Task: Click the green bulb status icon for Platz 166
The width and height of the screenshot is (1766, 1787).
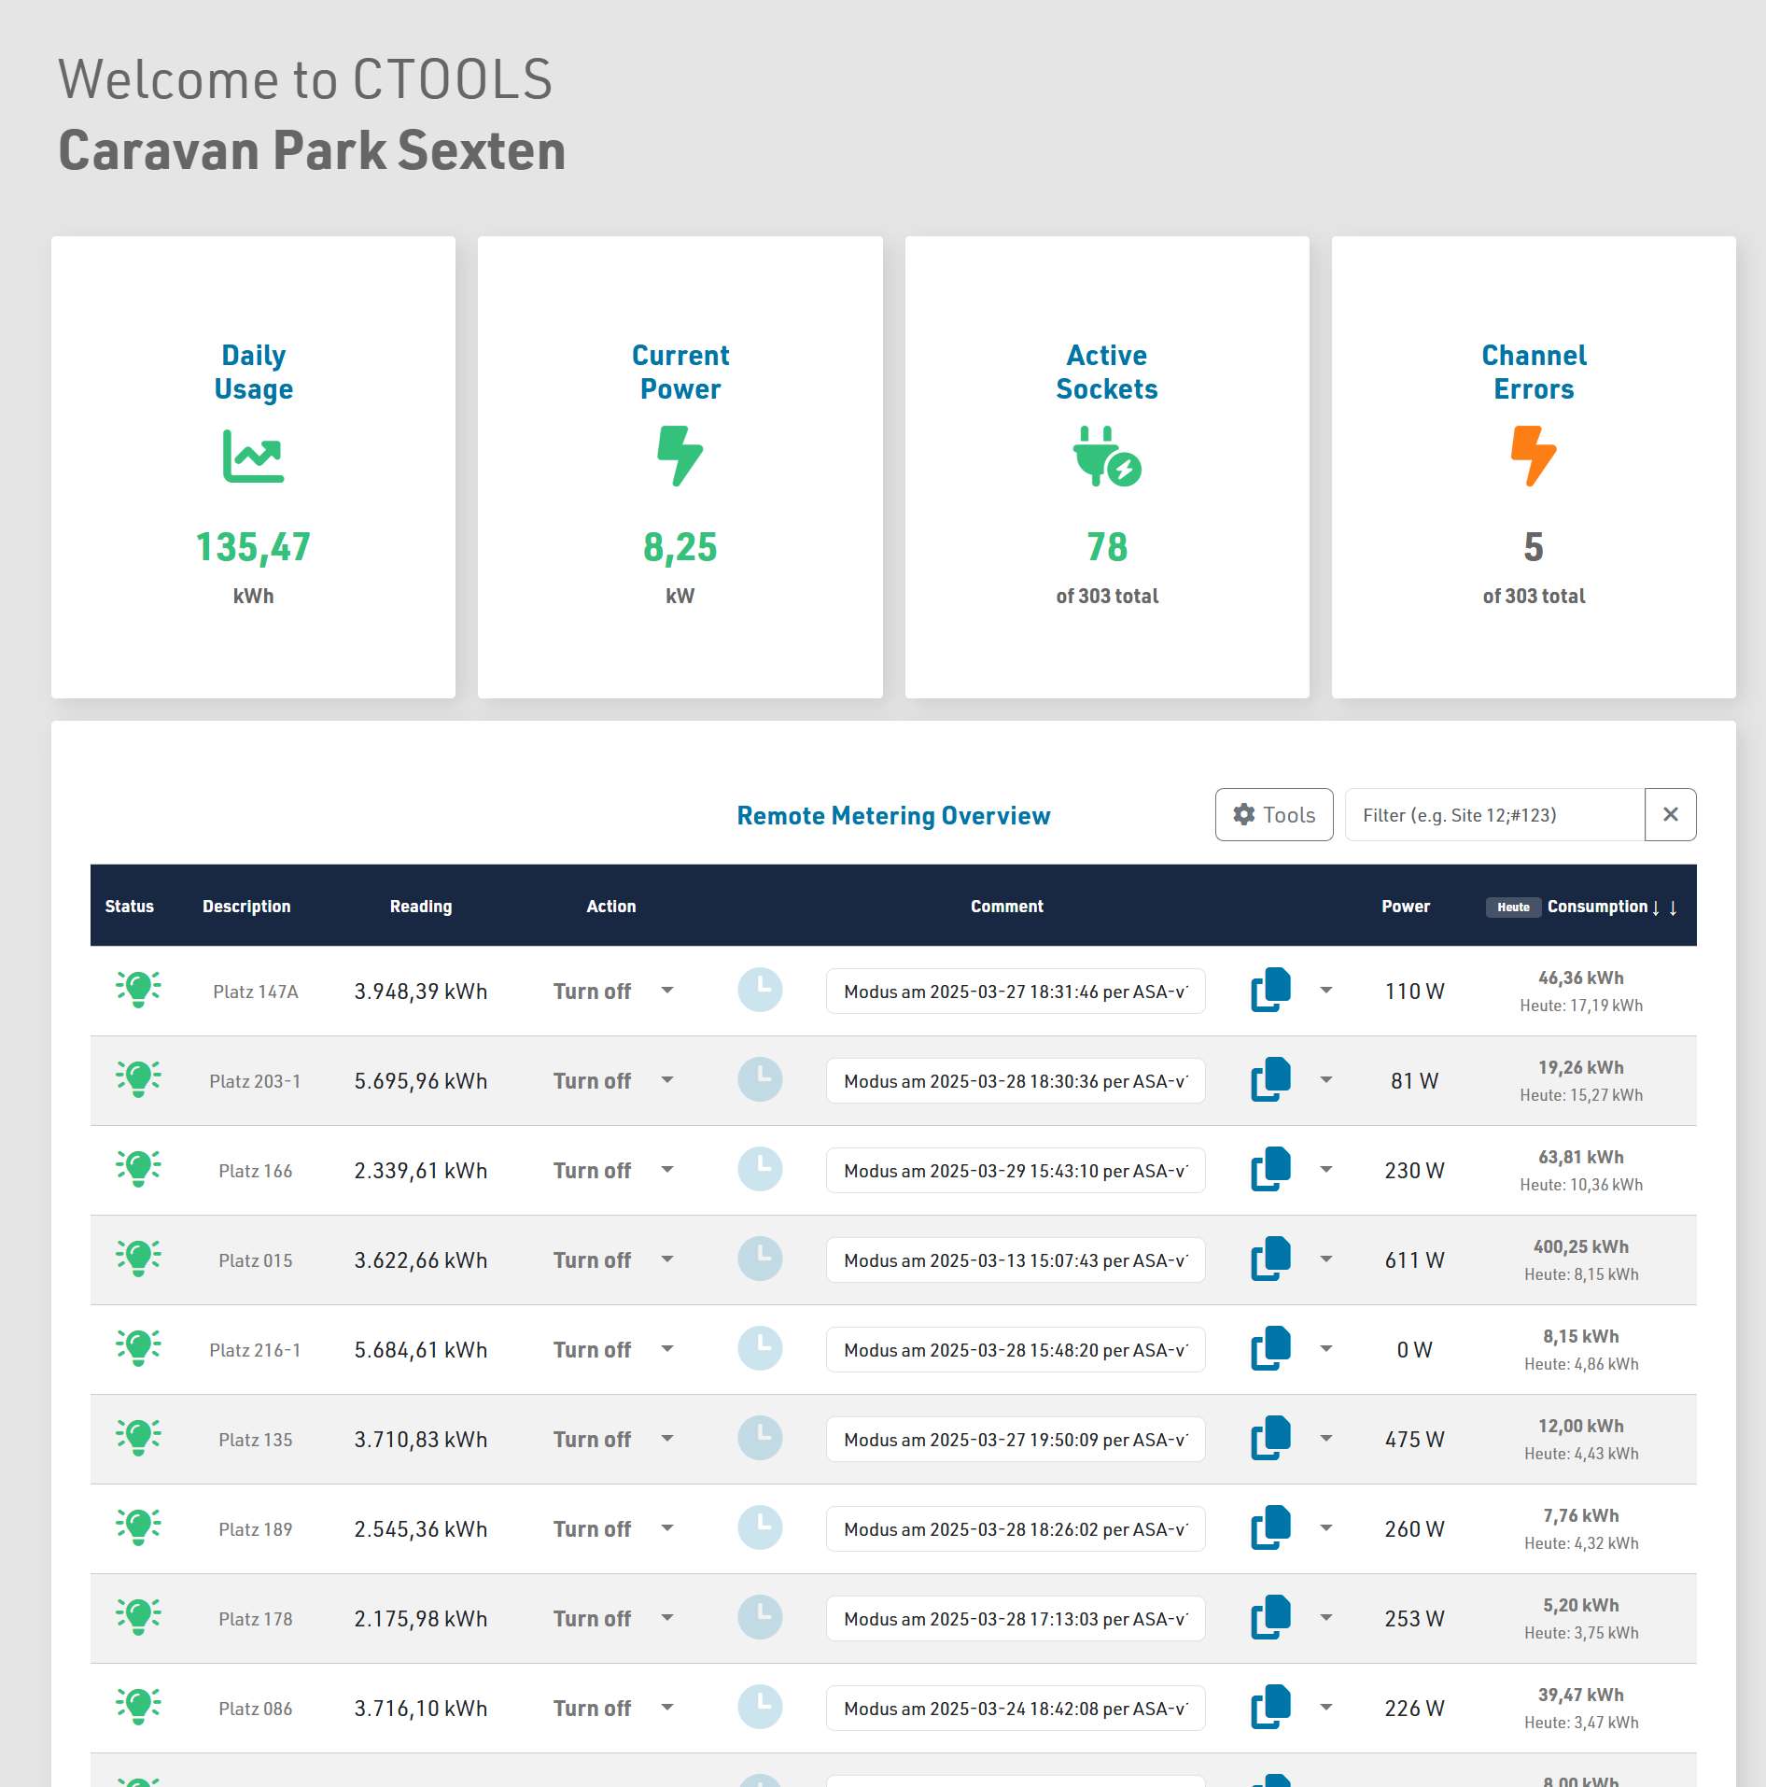Action: [x=138, y=1168]
